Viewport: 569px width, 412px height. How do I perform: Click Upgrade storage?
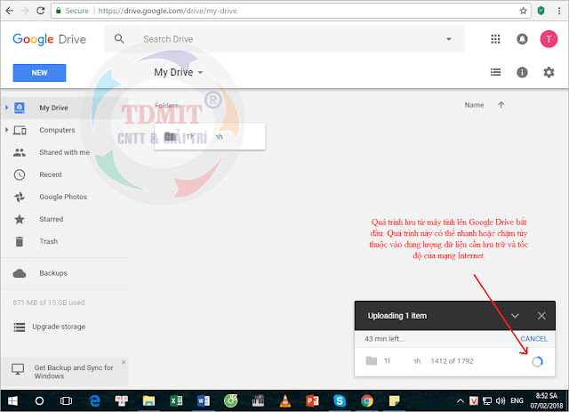[59, 327]
